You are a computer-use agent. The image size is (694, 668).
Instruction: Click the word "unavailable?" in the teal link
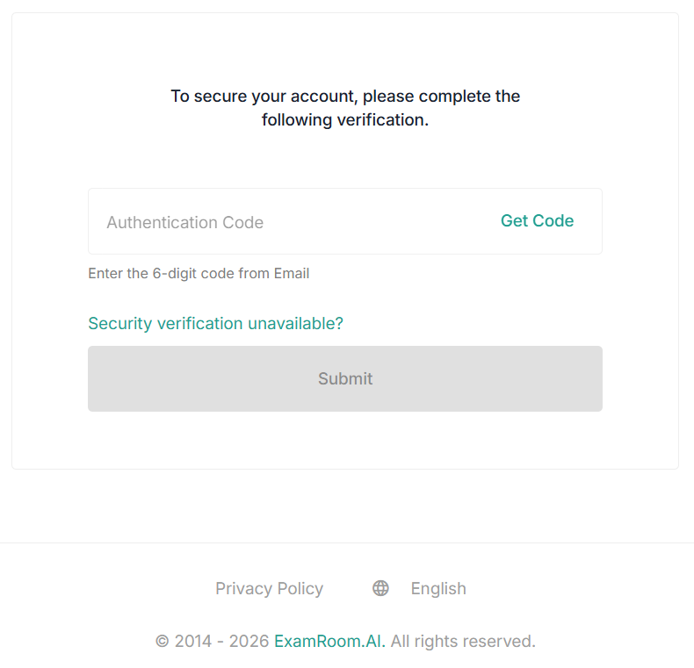295,323
